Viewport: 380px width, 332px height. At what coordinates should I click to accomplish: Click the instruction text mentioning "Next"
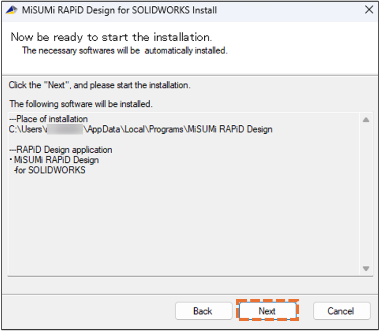point(99,85)
